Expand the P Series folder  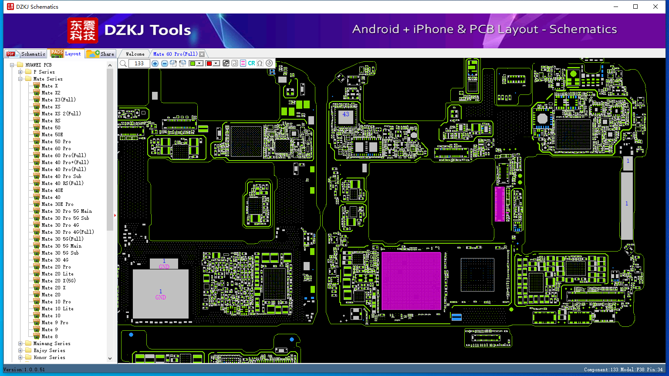click(20, 72)
